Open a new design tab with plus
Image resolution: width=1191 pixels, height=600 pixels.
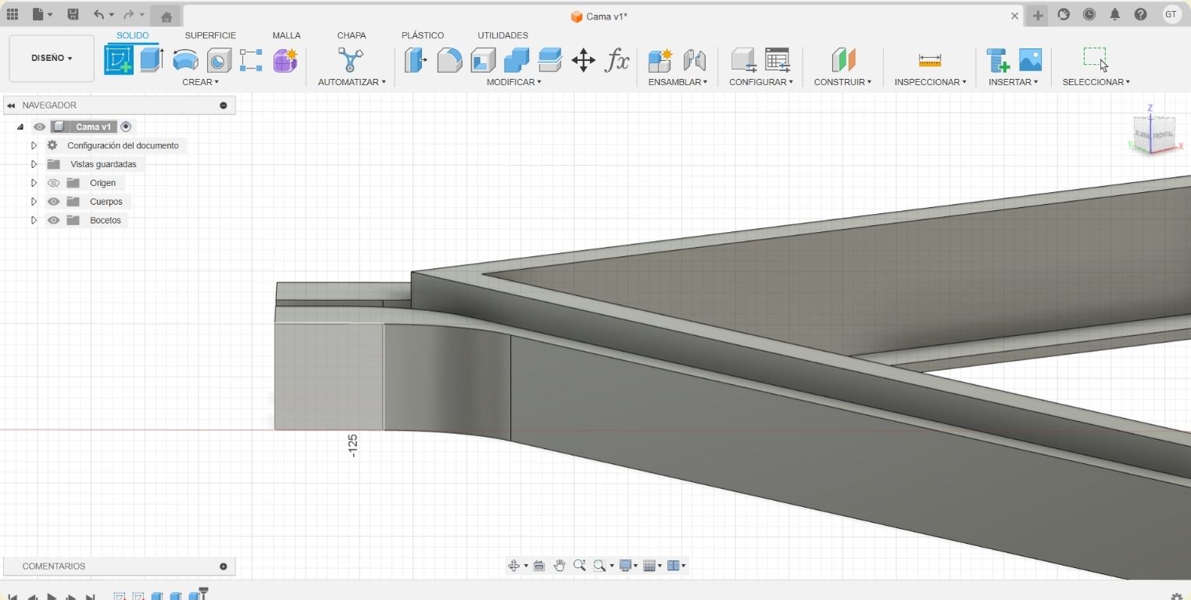coord(1037,16)
